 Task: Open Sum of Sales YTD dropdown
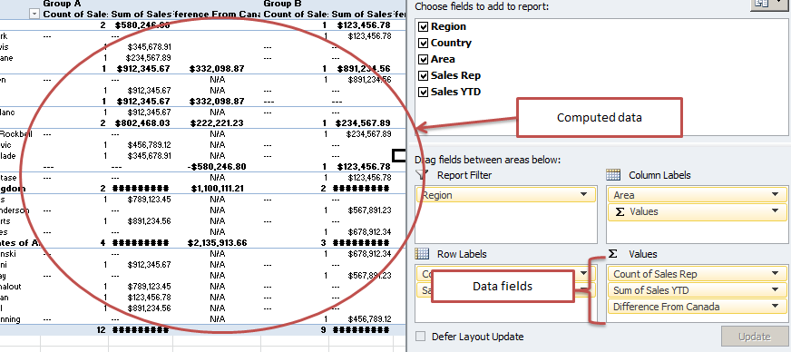(x=775, y=290)
